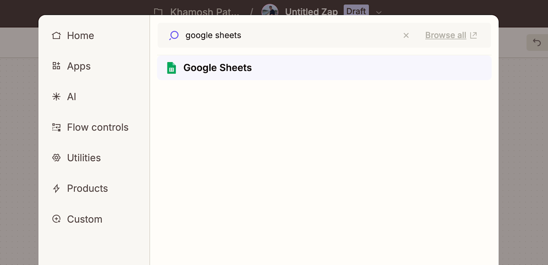Screen dimensions: 548x265
Task: Click the external link arrow icon
Action: click(x=473, y=35)
